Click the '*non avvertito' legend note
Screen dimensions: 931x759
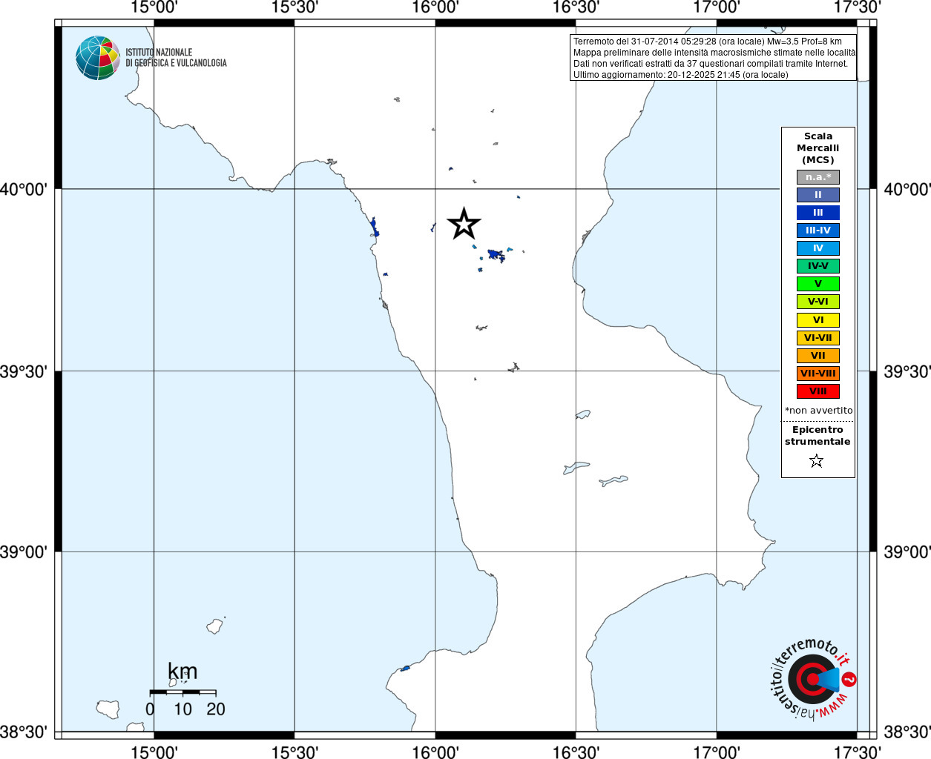click(x=819, y=411)
